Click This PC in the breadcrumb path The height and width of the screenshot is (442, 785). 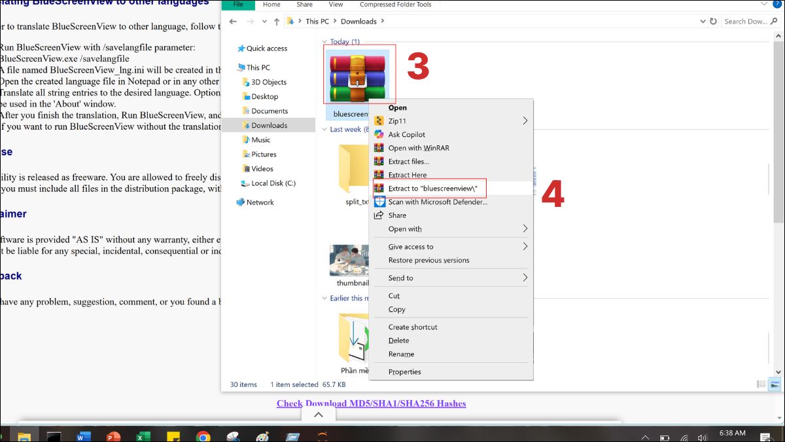click(x=317, y=21)
